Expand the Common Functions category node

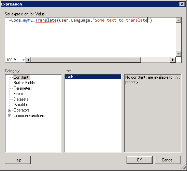pyautogui.click(x=10, y=116)
